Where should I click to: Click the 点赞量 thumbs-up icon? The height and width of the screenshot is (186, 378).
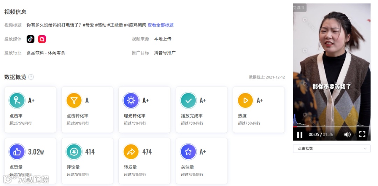(x=17, y=152)
